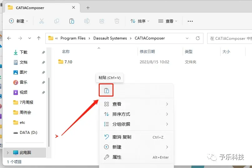The width and height of the screenshot is (252, 168).
Task: Open the 7.10 folder icon
Action: pos(60,62)
